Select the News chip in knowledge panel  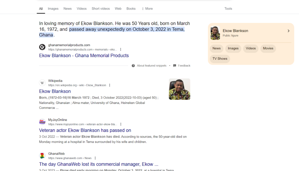[x=216, y=49]
